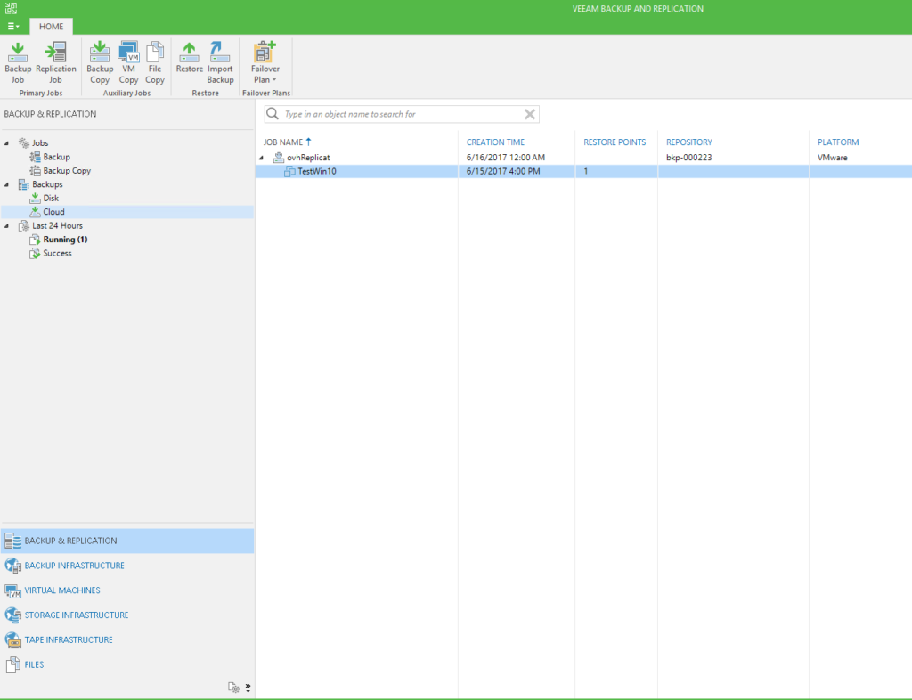Image resolution: width=912 pixels, height=700 pixels.
Task: Focus the object name search field
Action: tap(402, 114)
